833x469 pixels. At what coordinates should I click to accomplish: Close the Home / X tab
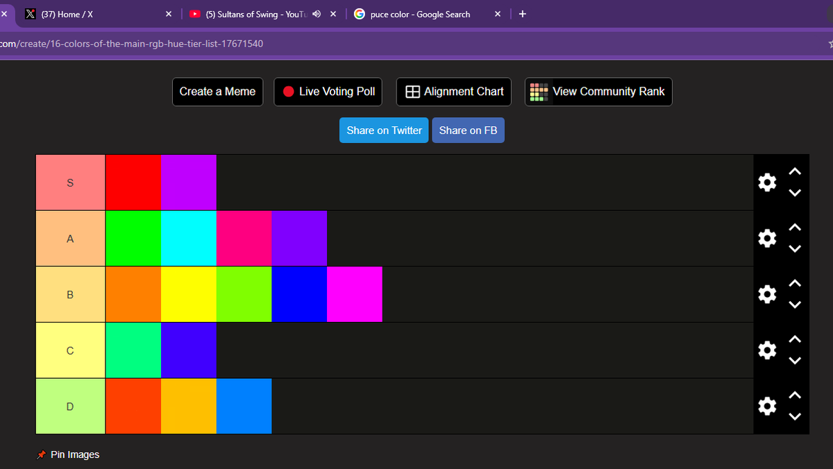[x=169, y=14]
